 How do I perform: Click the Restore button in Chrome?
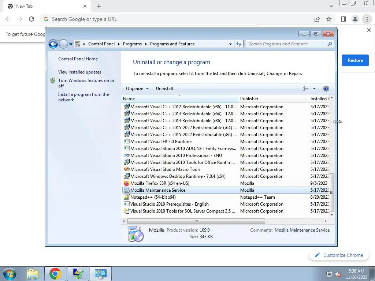point(355,60)
